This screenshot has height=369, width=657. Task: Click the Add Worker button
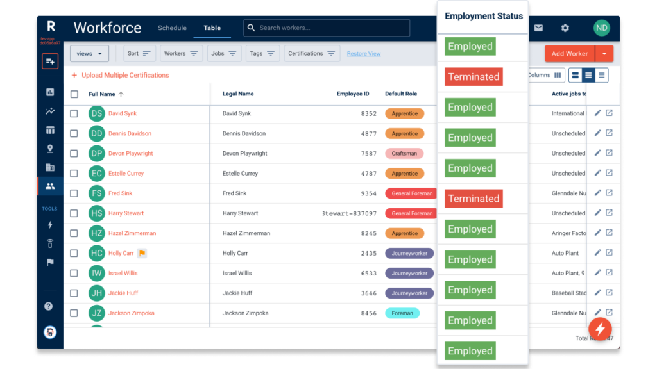point(570,54)
